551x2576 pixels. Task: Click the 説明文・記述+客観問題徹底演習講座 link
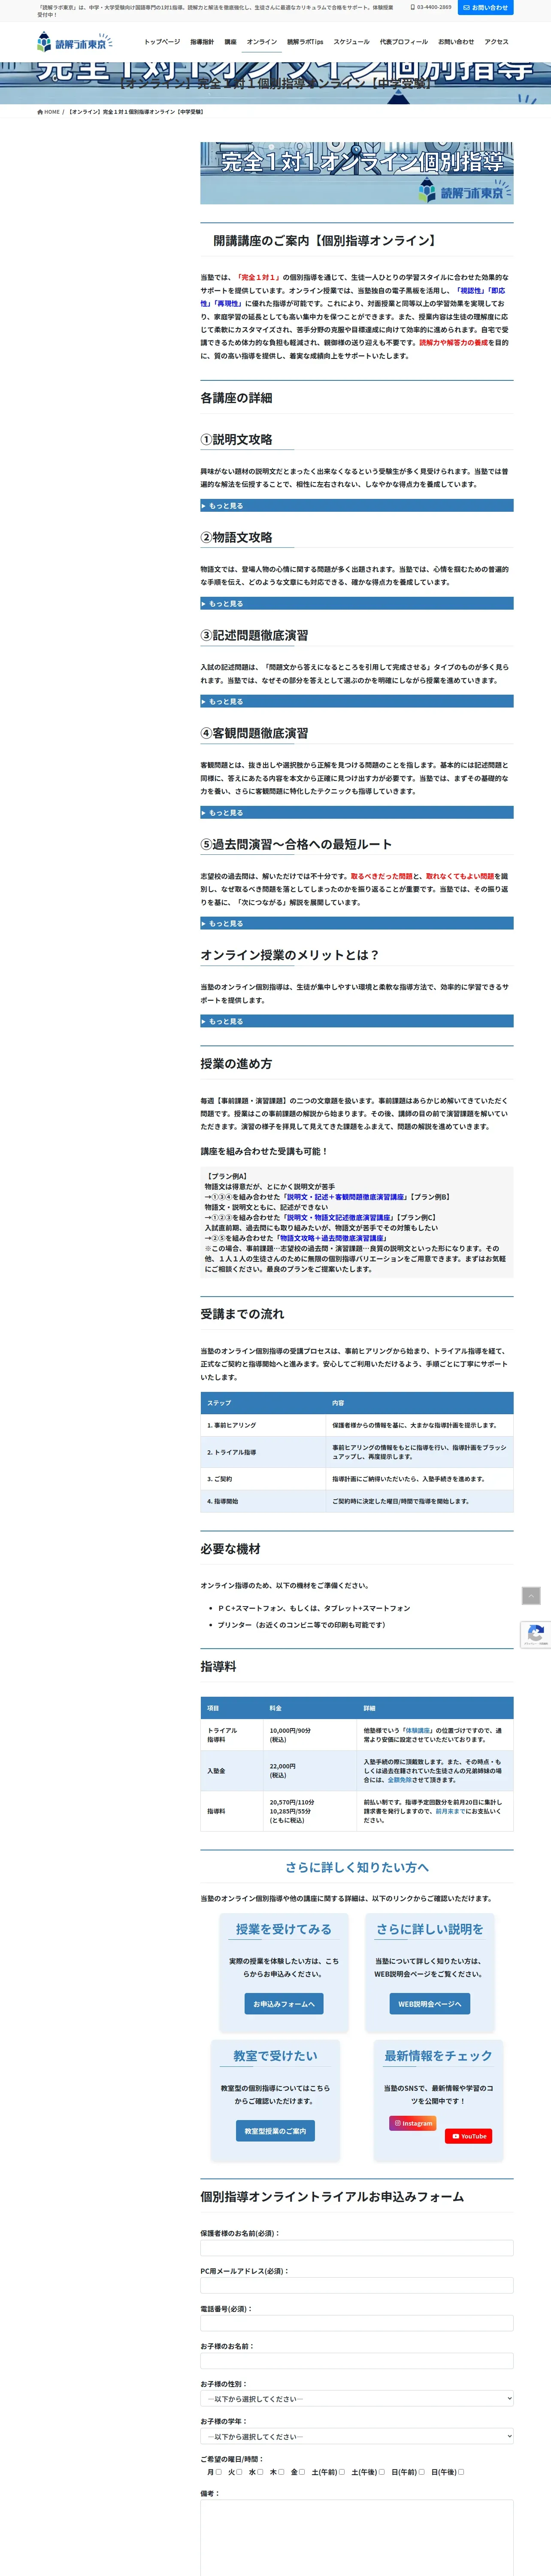click(345, 1197)
